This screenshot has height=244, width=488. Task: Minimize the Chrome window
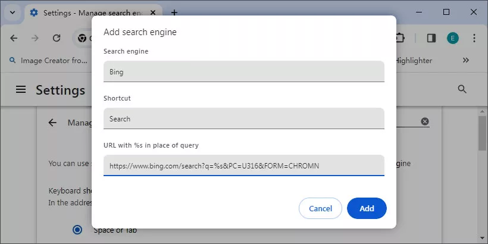click(419, 12)
